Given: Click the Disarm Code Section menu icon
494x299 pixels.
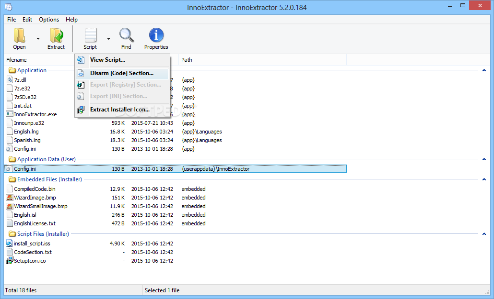Looking at the screenshot, I should click(x=81, y=73).
